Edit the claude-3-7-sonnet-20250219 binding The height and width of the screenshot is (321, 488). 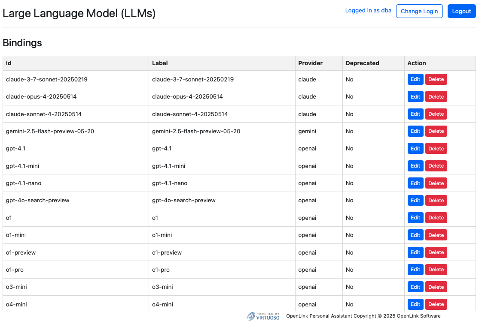click(x=415, y=79)
